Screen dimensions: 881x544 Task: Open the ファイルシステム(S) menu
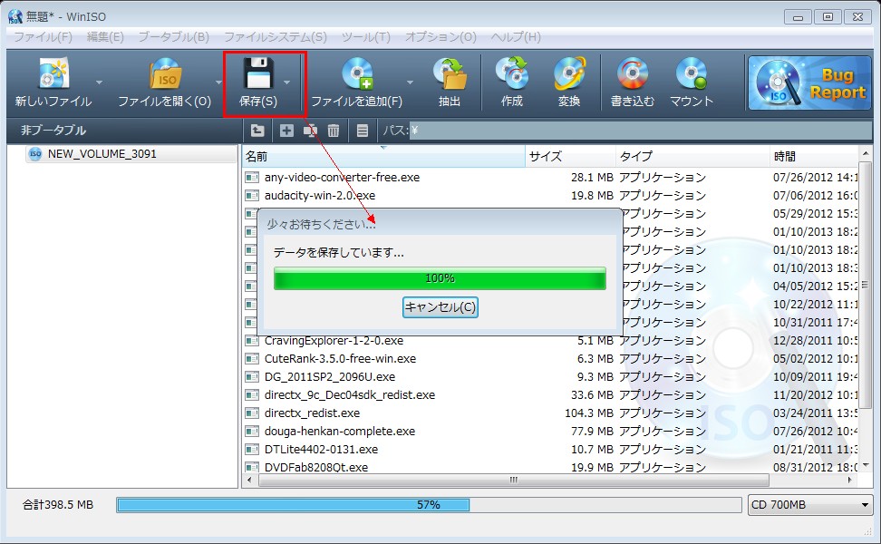(276, 37)
